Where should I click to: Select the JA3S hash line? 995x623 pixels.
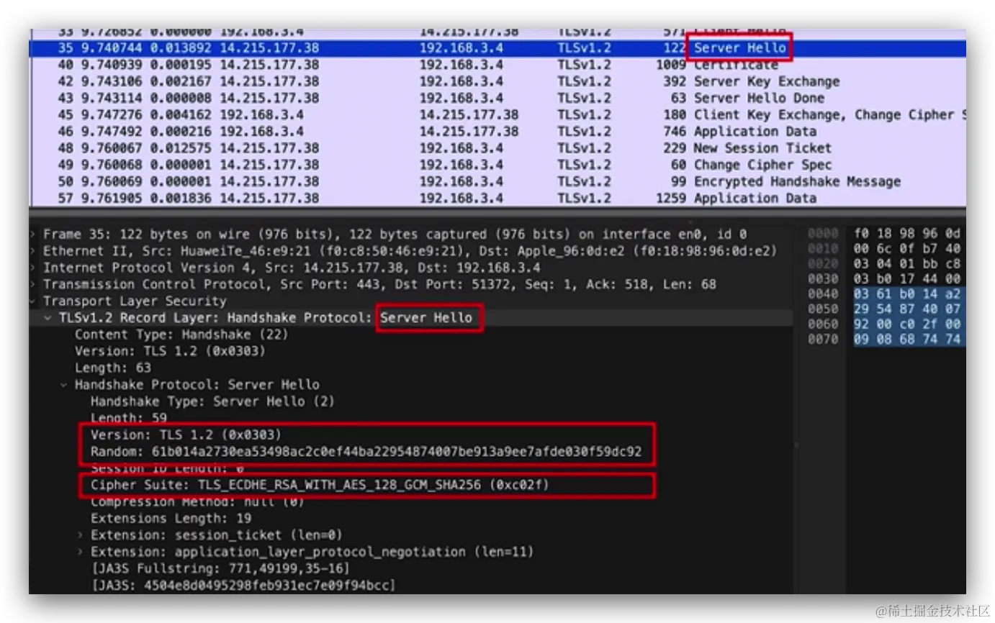coord(243,586)
